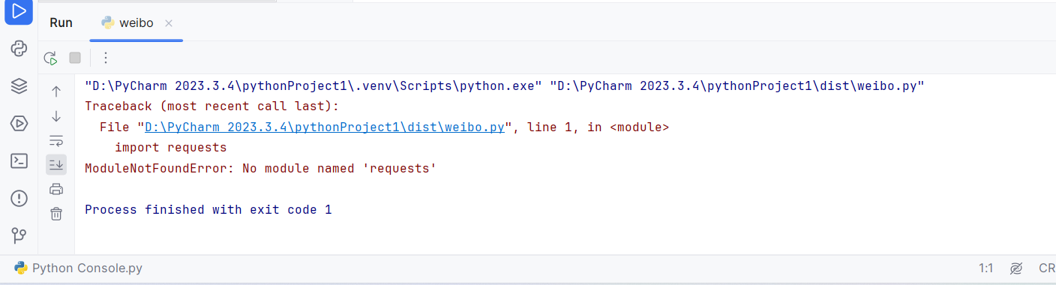The width and height of the screenshot is (1056, 285).
Task: Close the weibo run tab
Action: [x=169, y=23]
